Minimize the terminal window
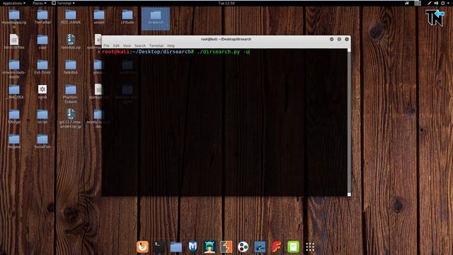This screenshot has width=453, height=255. coord(332,39)
